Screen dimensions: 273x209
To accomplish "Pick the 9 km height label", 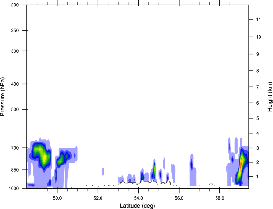I will pos(258,54).
